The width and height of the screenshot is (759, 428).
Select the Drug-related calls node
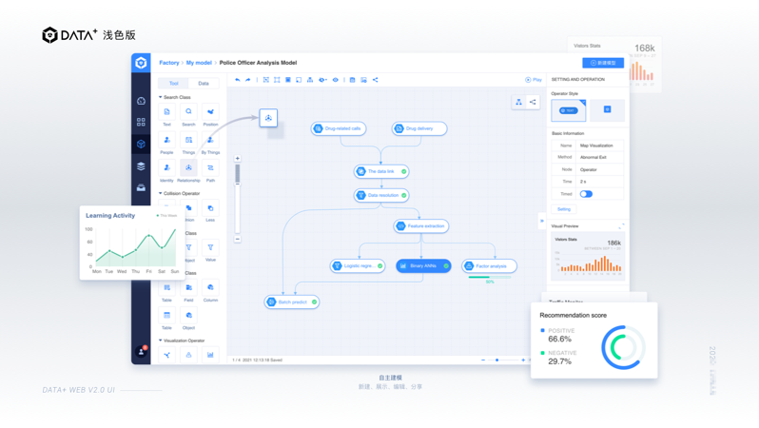(x=339, y=128)
